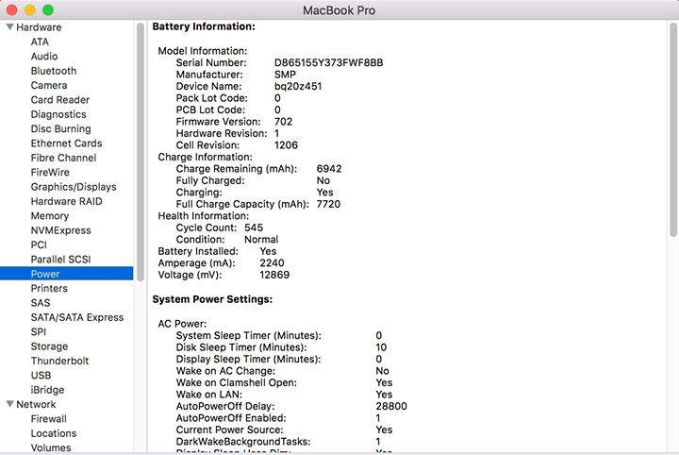This screenshot has width=679, height=455.
Task: Open the Firewall network entry
Action: pyautogui.click(x=48, y=418)
